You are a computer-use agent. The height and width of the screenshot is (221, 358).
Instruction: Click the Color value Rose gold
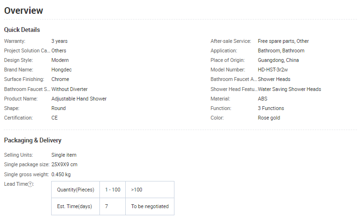(x=269, y=118)
